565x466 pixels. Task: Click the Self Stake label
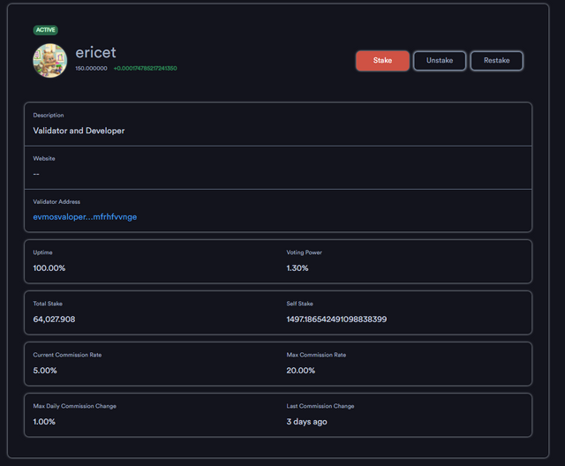299,304
